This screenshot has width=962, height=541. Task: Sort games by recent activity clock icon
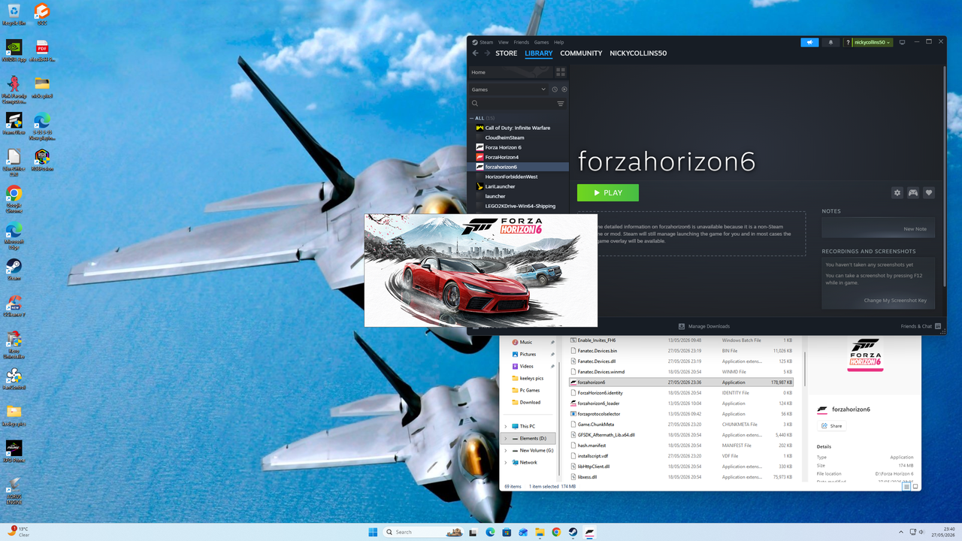pos(555,89)
